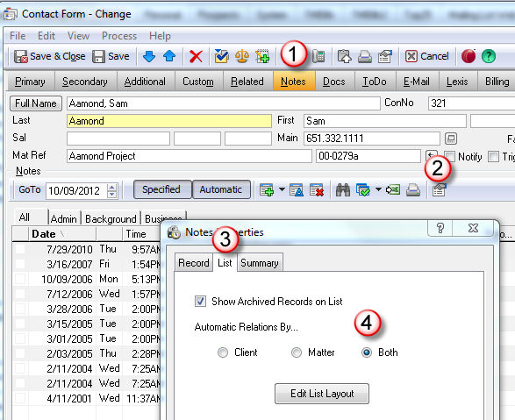Click the green help question mark icon

[489, 56]
